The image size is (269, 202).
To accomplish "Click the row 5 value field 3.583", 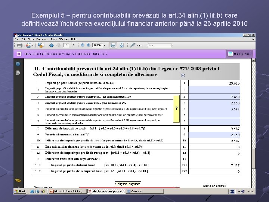I will pos(214,109).
